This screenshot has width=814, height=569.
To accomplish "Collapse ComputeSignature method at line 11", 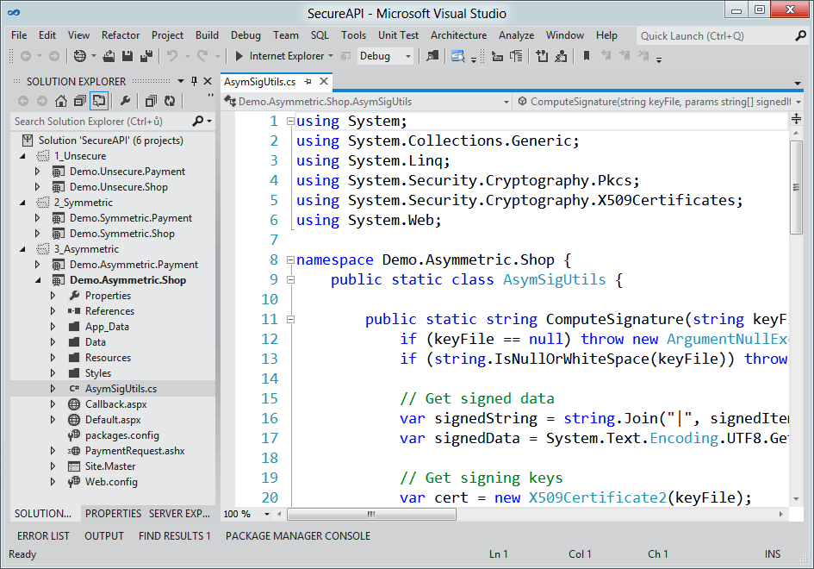I will 291,319.
